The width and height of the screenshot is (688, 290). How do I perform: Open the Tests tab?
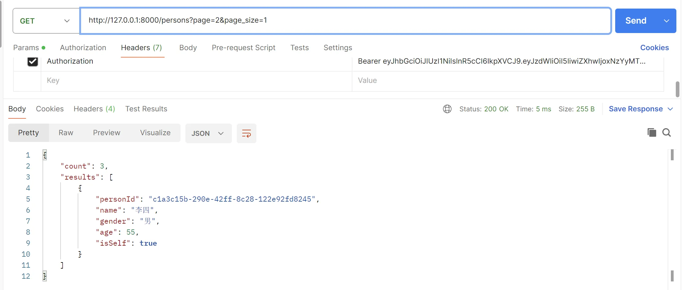point(299,48)
